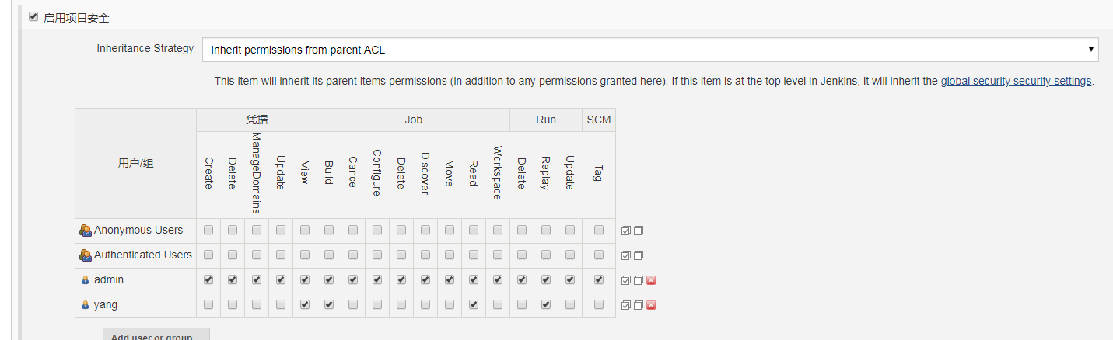Viewport: 1113px width, 340px height.
Task: Clear all permissions for yang
Action: tap(639, 305)
